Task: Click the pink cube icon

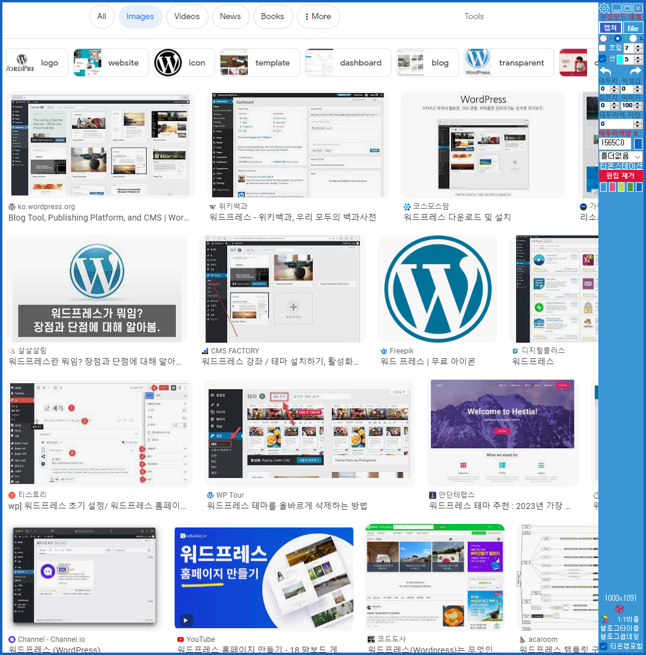Action: pyautogui.click(x=619, y=609)
